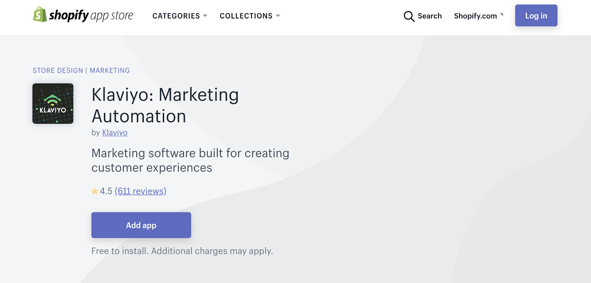Click the Klaviyo app icon thumbnail
This screenshot has width=591, height=283.
(x=53, y=103)
